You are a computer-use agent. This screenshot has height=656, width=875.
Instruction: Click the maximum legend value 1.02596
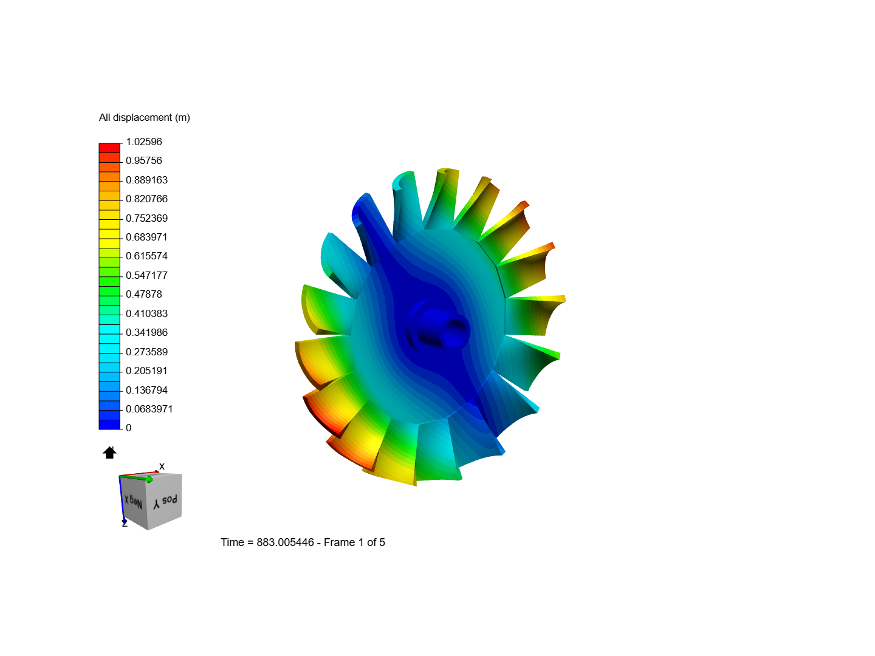144,142
